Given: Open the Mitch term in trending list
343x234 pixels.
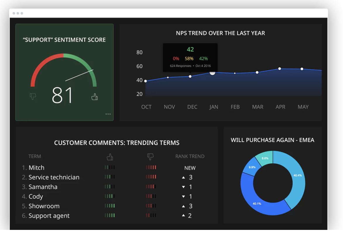Looking at the screenshot, I should pyautogui.click(x=36, y=168).
